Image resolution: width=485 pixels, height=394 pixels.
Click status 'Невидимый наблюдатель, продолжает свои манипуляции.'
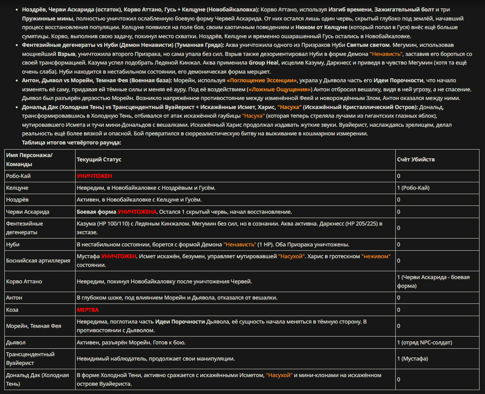click(156, 359)
